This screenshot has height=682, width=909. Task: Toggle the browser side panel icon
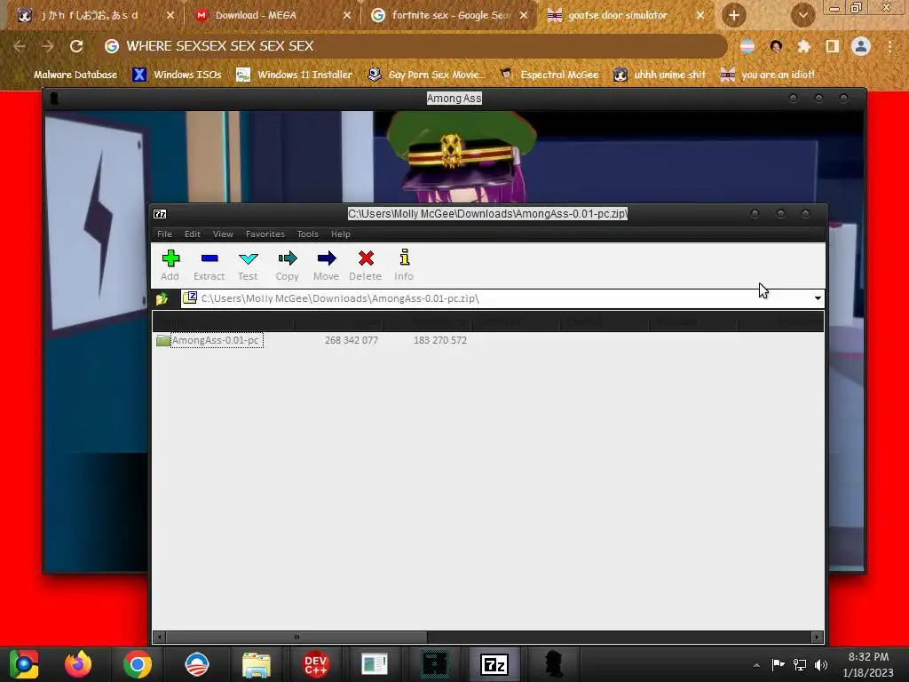833,46
